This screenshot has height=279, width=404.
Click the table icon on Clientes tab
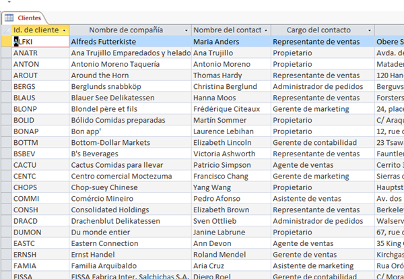click(9, 18)
